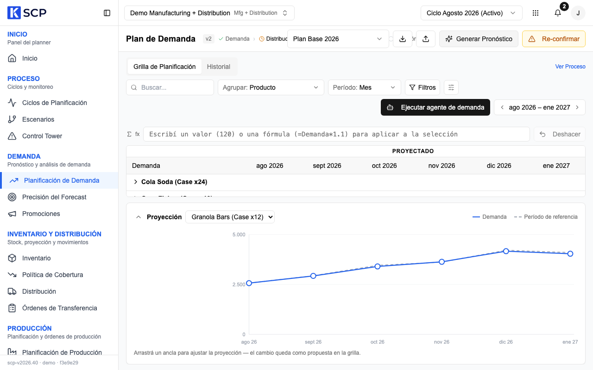Open the Período: Mes dropdown
This screenshot has width=593, height=370.
tap(365, 87)
